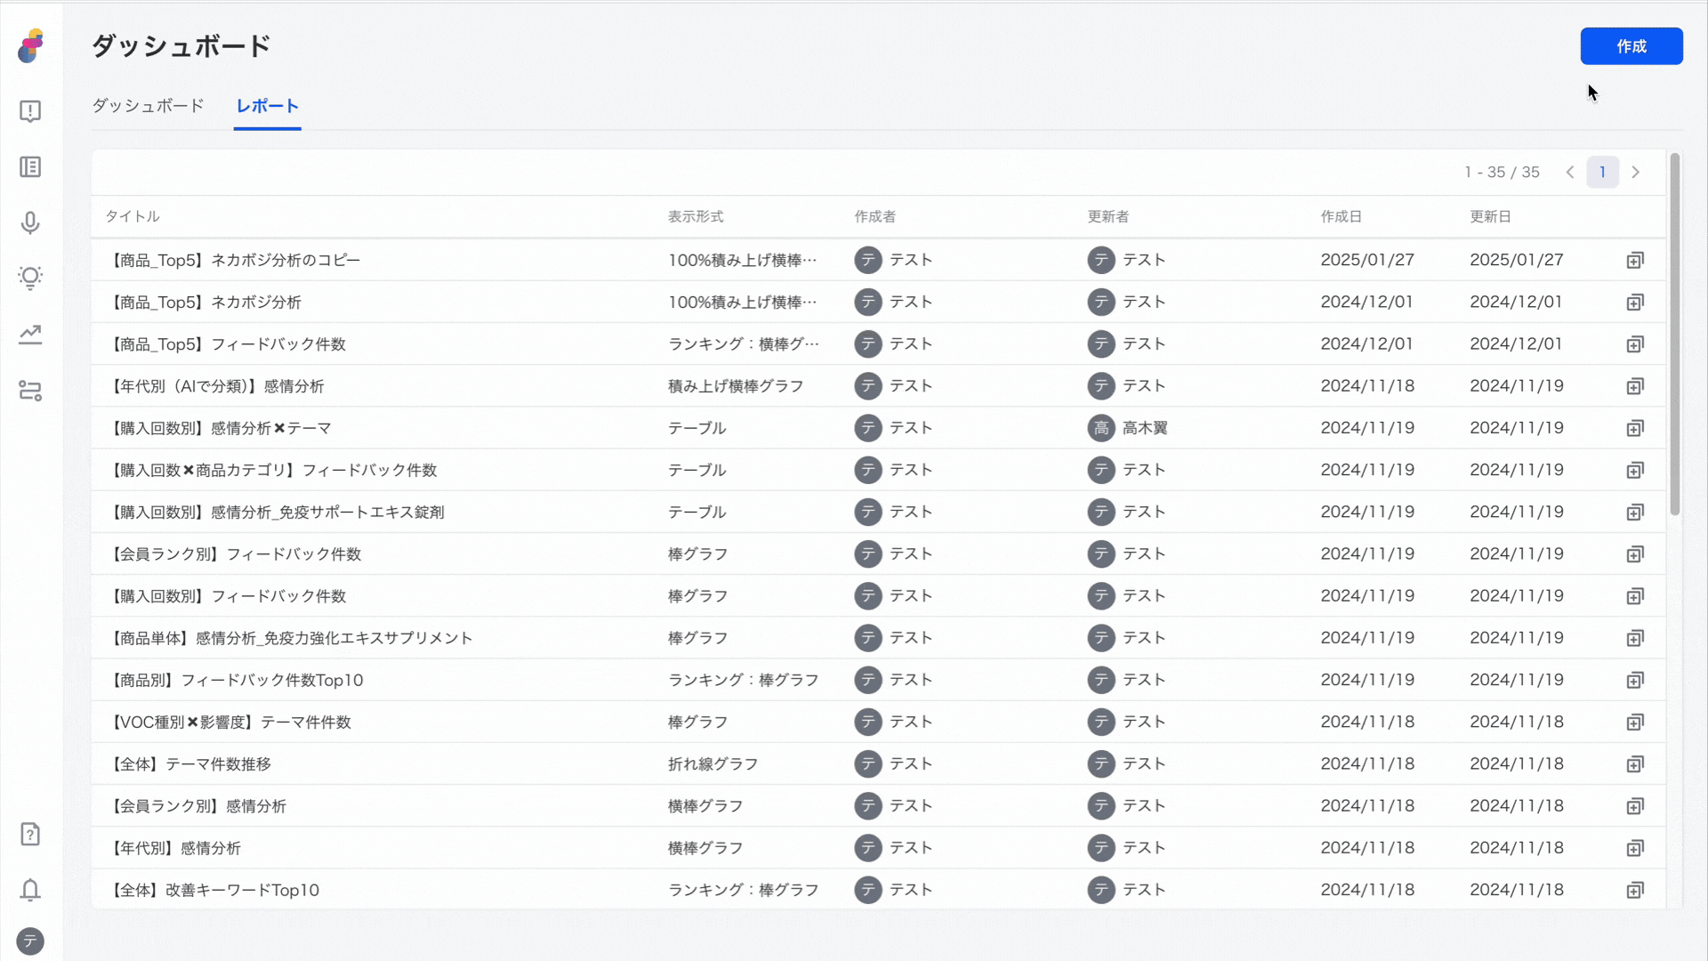Open the trend chart icon in the sidebar

(30, 335)
